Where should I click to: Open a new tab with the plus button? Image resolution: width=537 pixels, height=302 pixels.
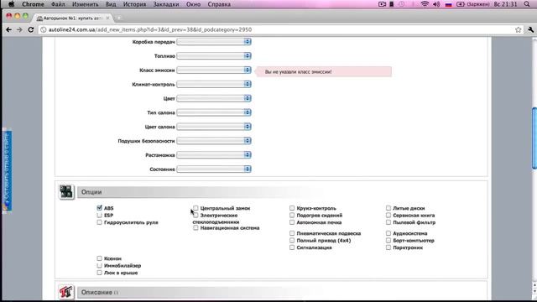point(119,18)
